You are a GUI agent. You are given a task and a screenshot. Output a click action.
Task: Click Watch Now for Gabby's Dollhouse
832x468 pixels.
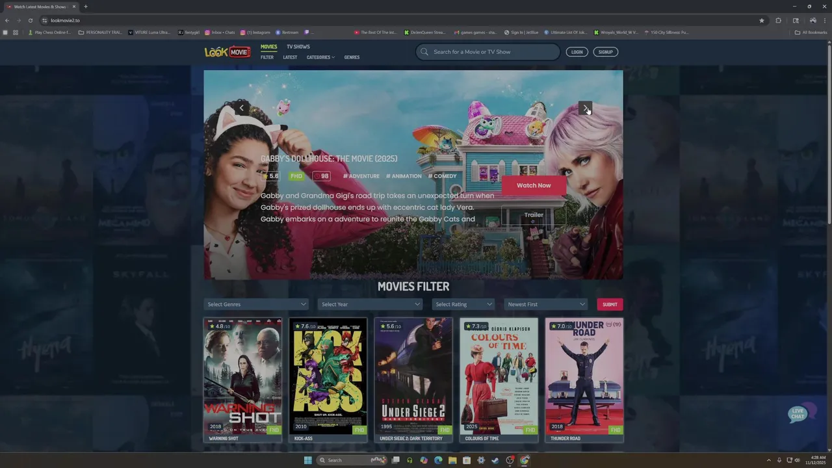(x=534, y=185)
